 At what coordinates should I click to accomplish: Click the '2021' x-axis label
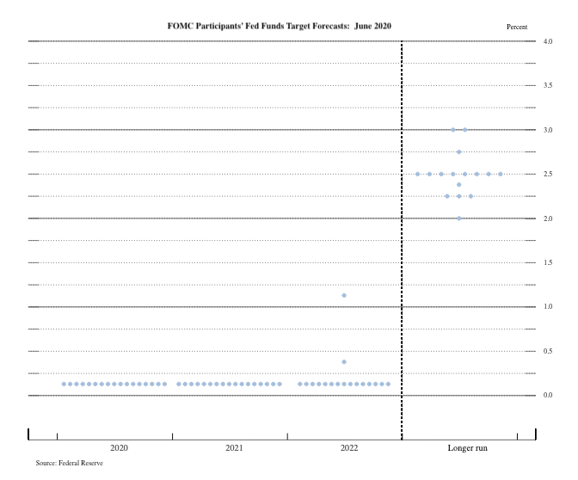(x=234, y=448)
